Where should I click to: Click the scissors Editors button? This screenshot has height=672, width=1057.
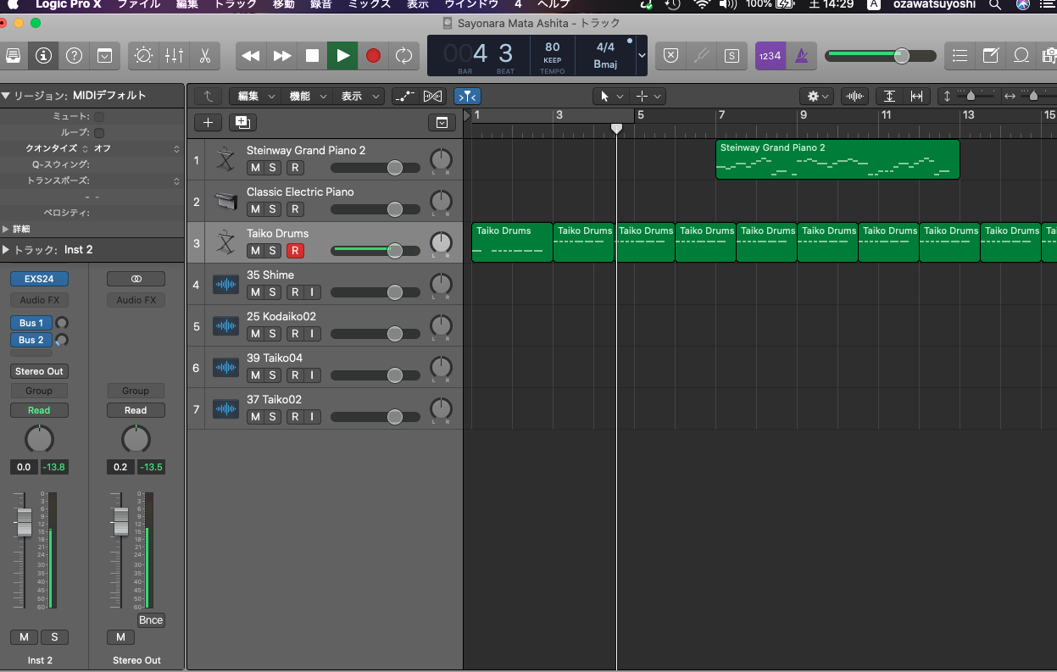[x=204, y=56]
